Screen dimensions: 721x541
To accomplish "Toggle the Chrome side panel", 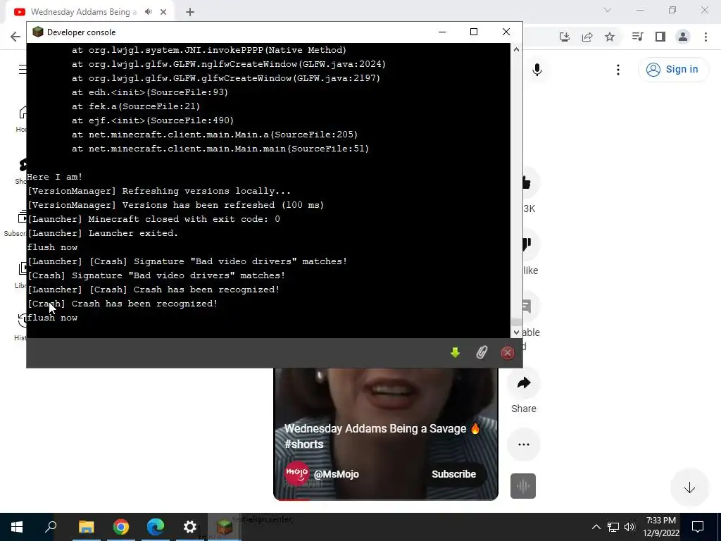I will tap(660, 37).
